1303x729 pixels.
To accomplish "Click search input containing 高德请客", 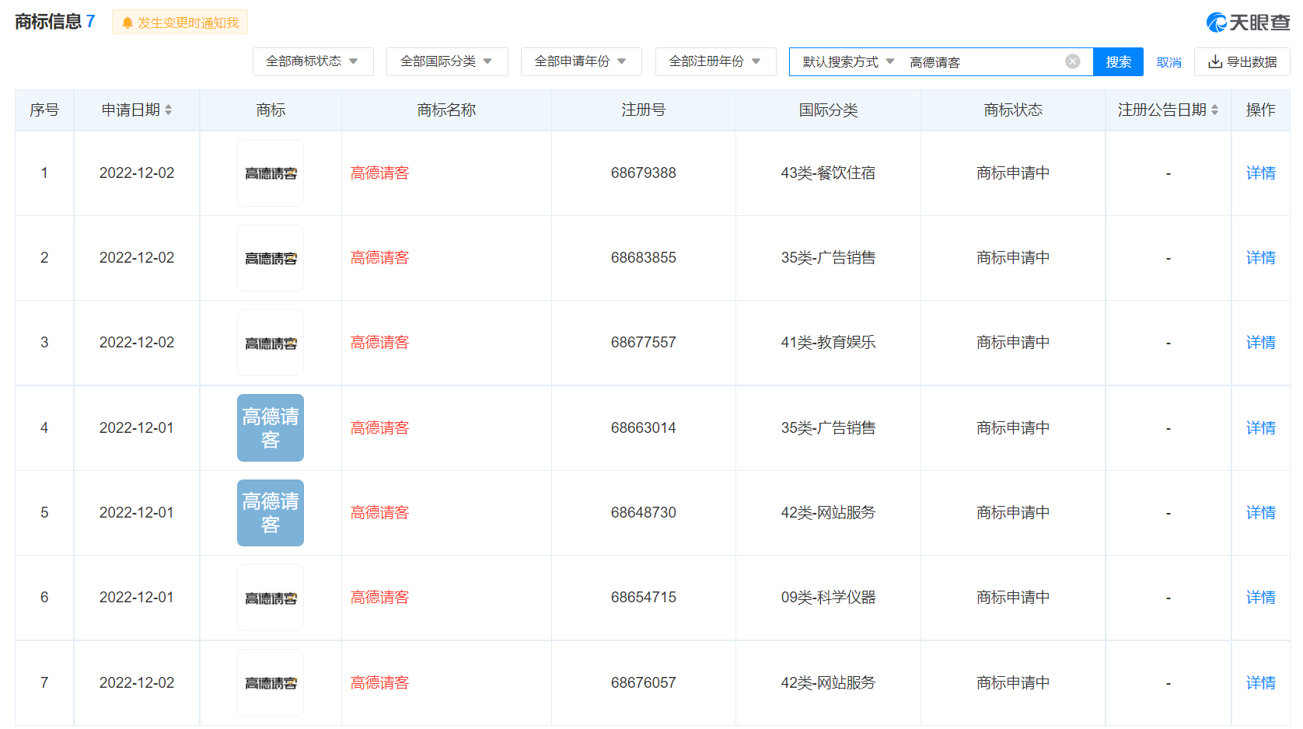I will (983, 61).
